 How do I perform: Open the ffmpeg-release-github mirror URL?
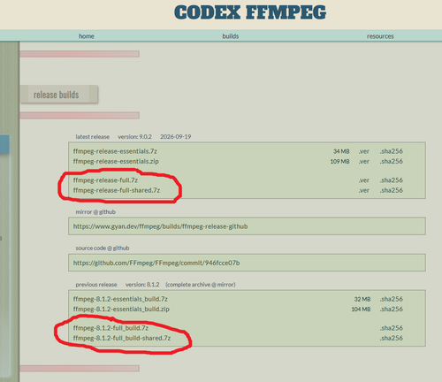pyautogui.click(x=160, y=226)
